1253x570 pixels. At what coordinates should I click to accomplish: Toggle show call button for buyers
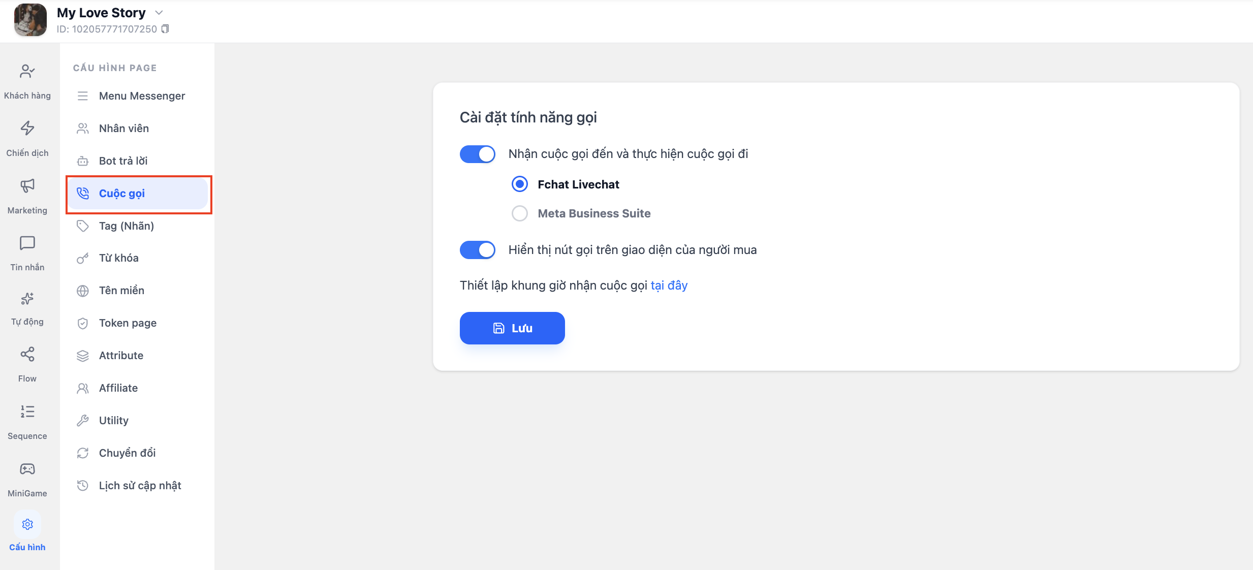pyautogui.click(x=478, y=250)
